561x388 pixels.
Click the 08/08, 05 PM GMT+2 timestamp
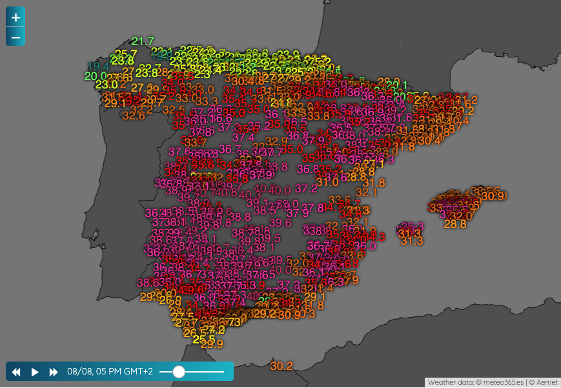[110, 372]
